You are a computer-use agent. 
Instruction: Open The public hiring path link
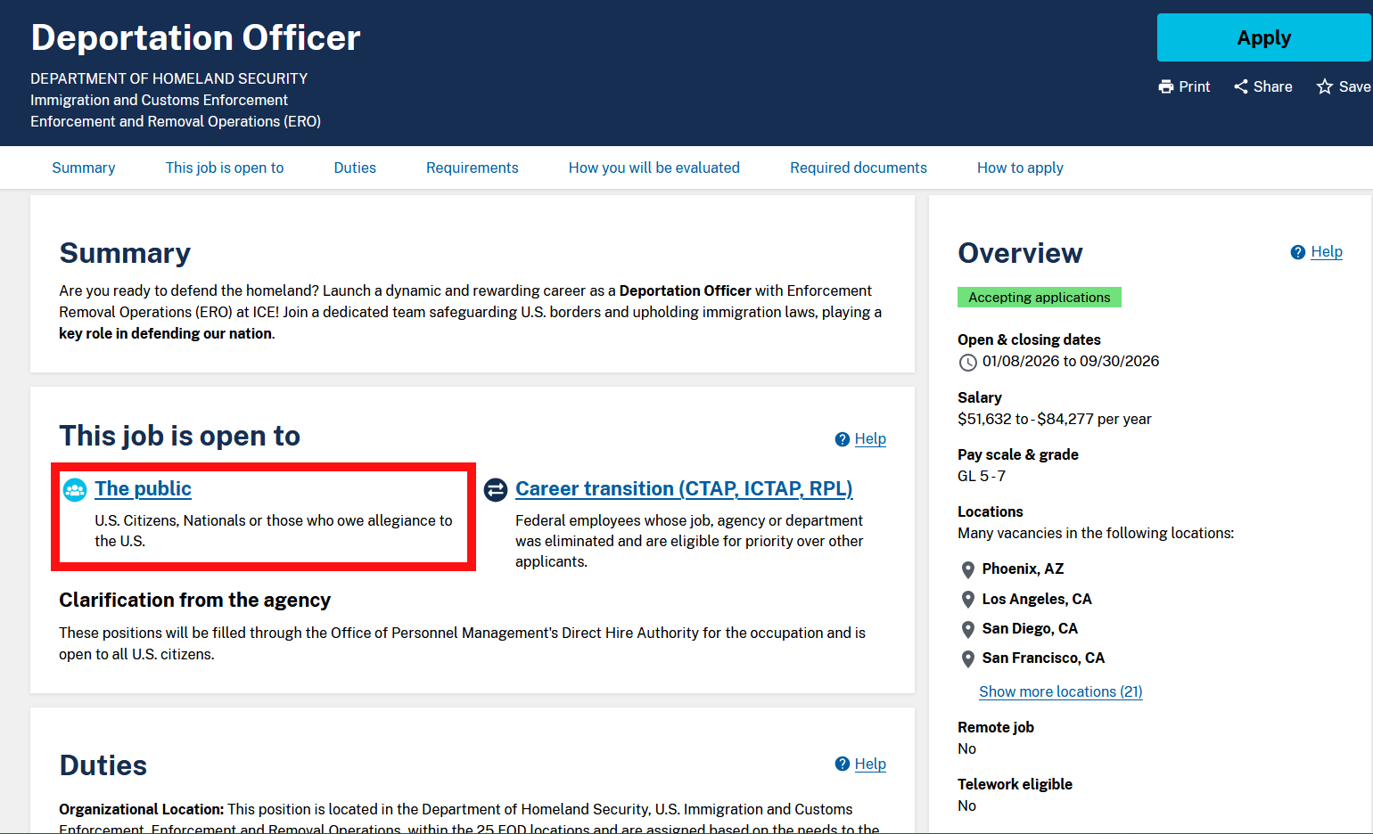coord(143,488)
